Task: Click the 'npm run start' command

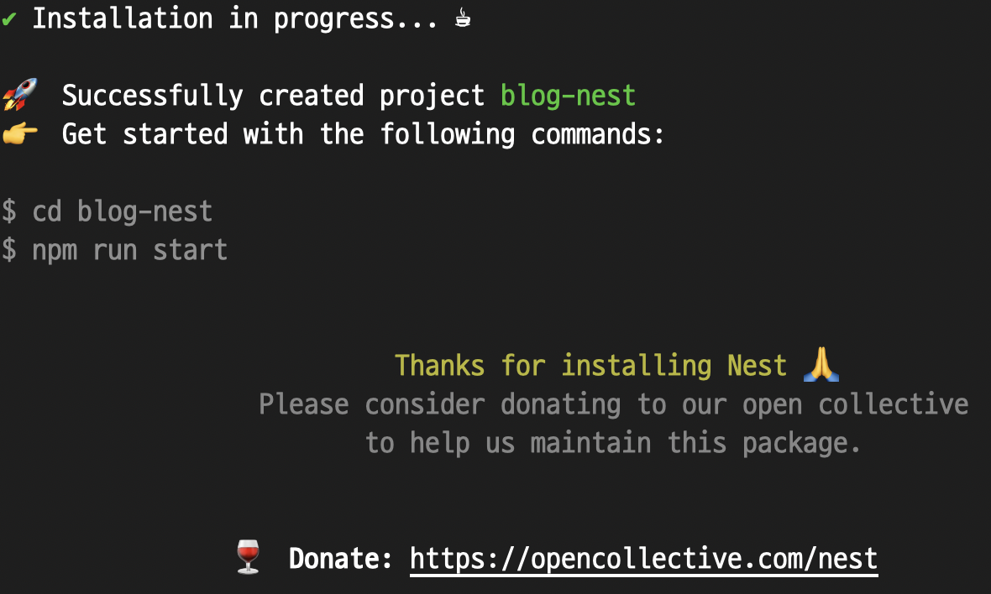Action: [129, 251]
